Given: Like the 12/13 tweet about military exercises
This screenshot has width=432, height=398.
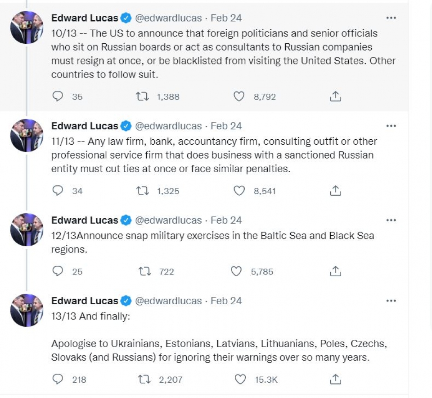Looking at the screenshot, I should 236,271.
